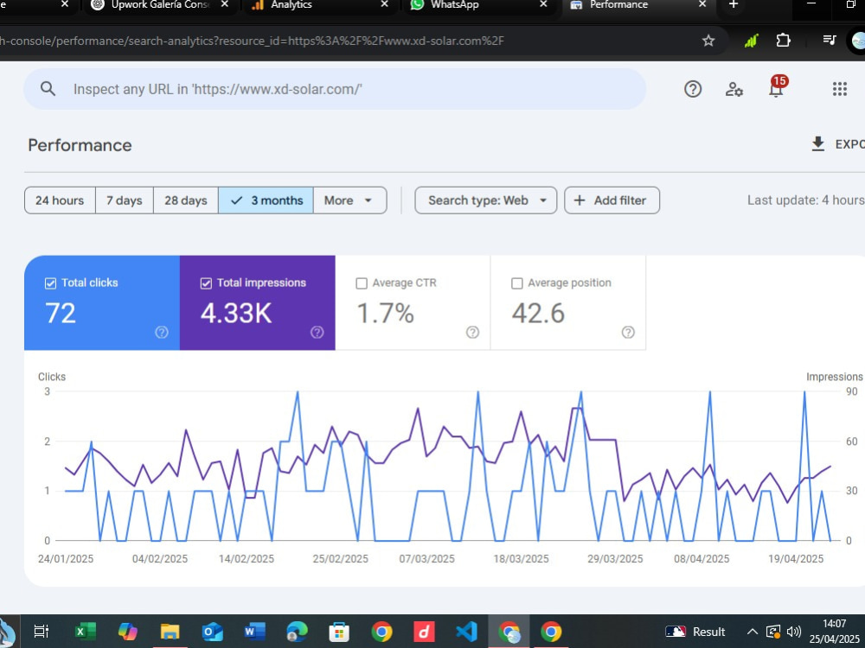The image size is (865, 648).
Task: Open Task View from the taskbar
Action: pyautogui.click(x=42, y=632)
